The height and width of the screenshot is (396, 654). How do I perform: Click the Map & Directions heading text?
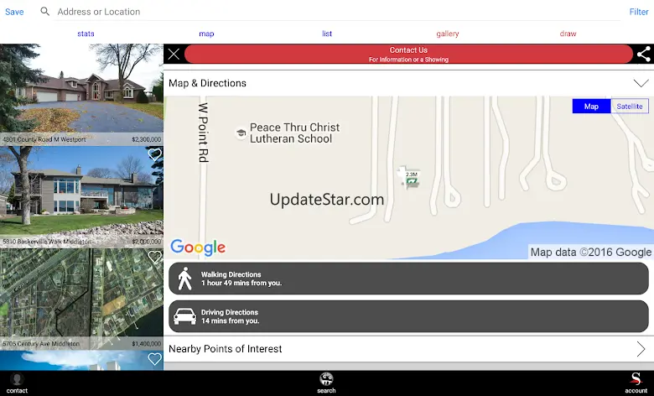coord(207,83)
